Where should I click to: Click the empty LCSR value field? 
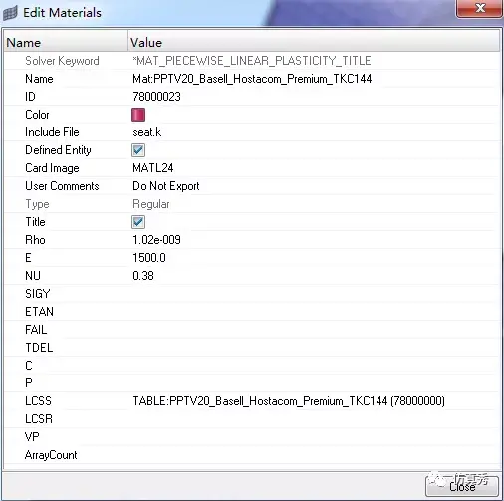click(314, 419)
